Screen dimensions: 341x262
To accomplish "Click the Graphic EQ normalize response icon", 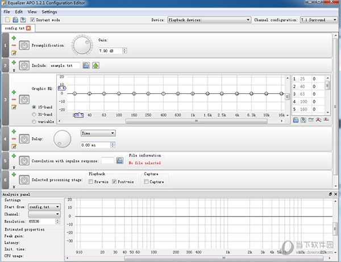I will [x=318, y=120].
